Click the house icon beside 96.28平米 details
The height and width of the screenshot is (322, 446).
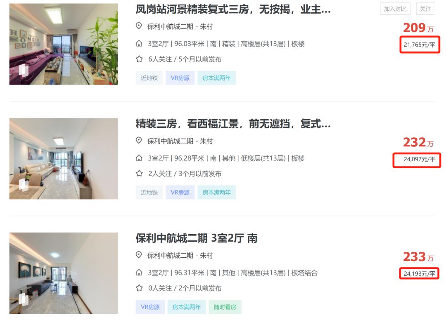(139, 158)
